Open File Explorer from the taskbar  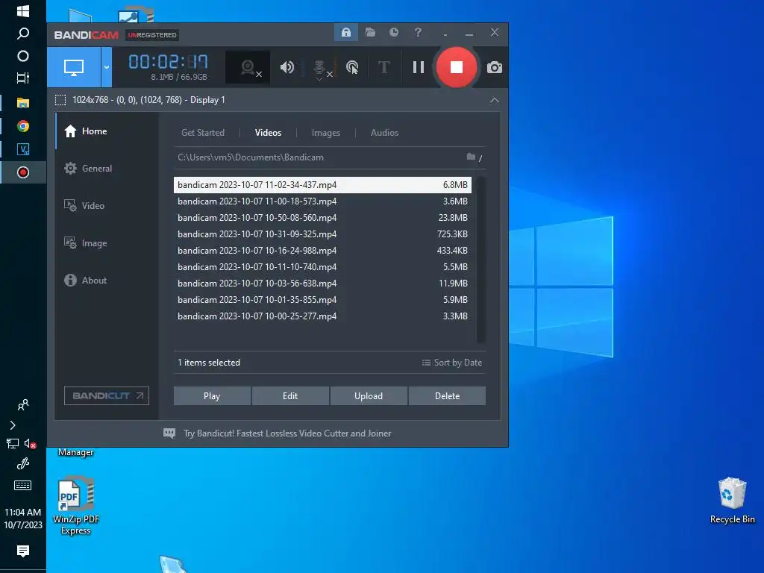23,103
